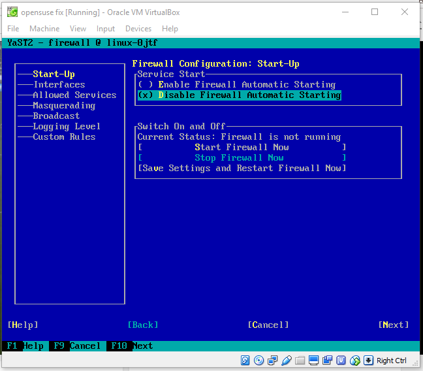Click the [Cancel] button
The height and width of the screenshot is (371, 423).
(268, 325)
